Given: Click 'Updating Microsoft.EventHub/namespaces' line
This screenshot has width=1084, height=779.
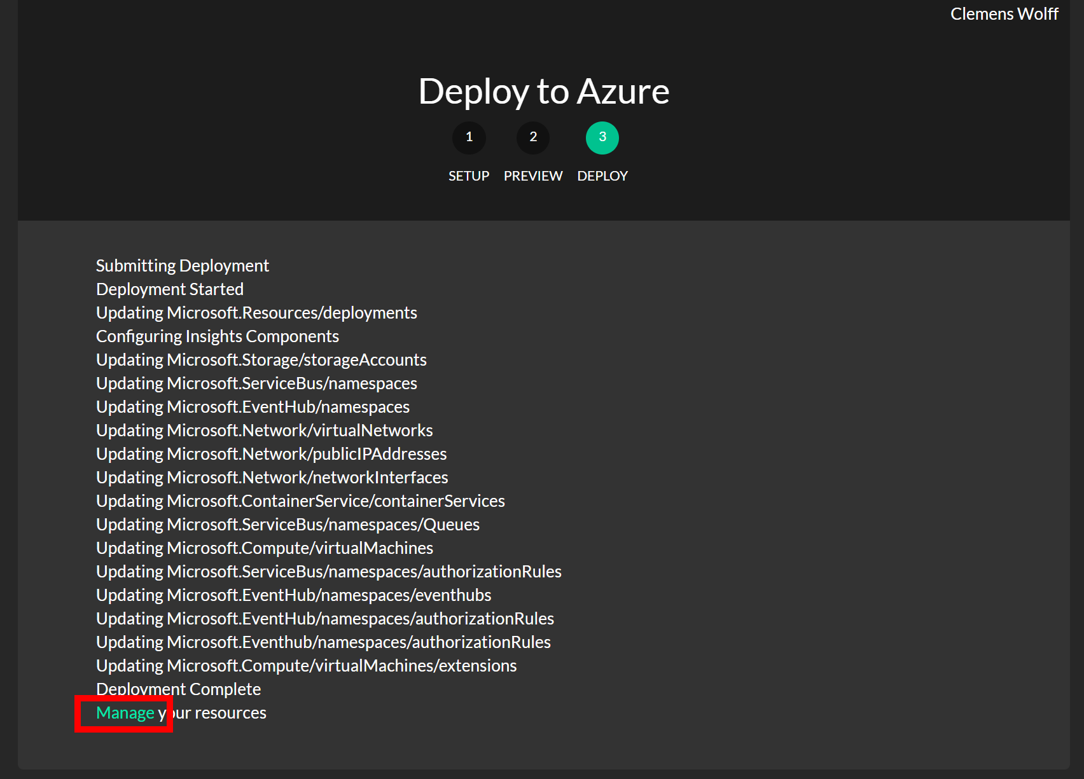Looking at the screenshot, I should 253,407.
